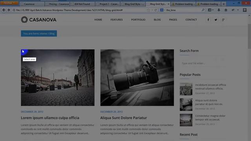This screenshot has width=251, height=141.
Task: Click the Popular Posts heading
Action: point(190,75)
